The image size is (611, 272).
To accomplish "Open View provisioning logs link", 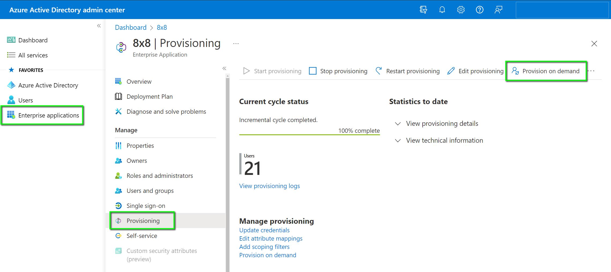I will (x=269, y=186).
